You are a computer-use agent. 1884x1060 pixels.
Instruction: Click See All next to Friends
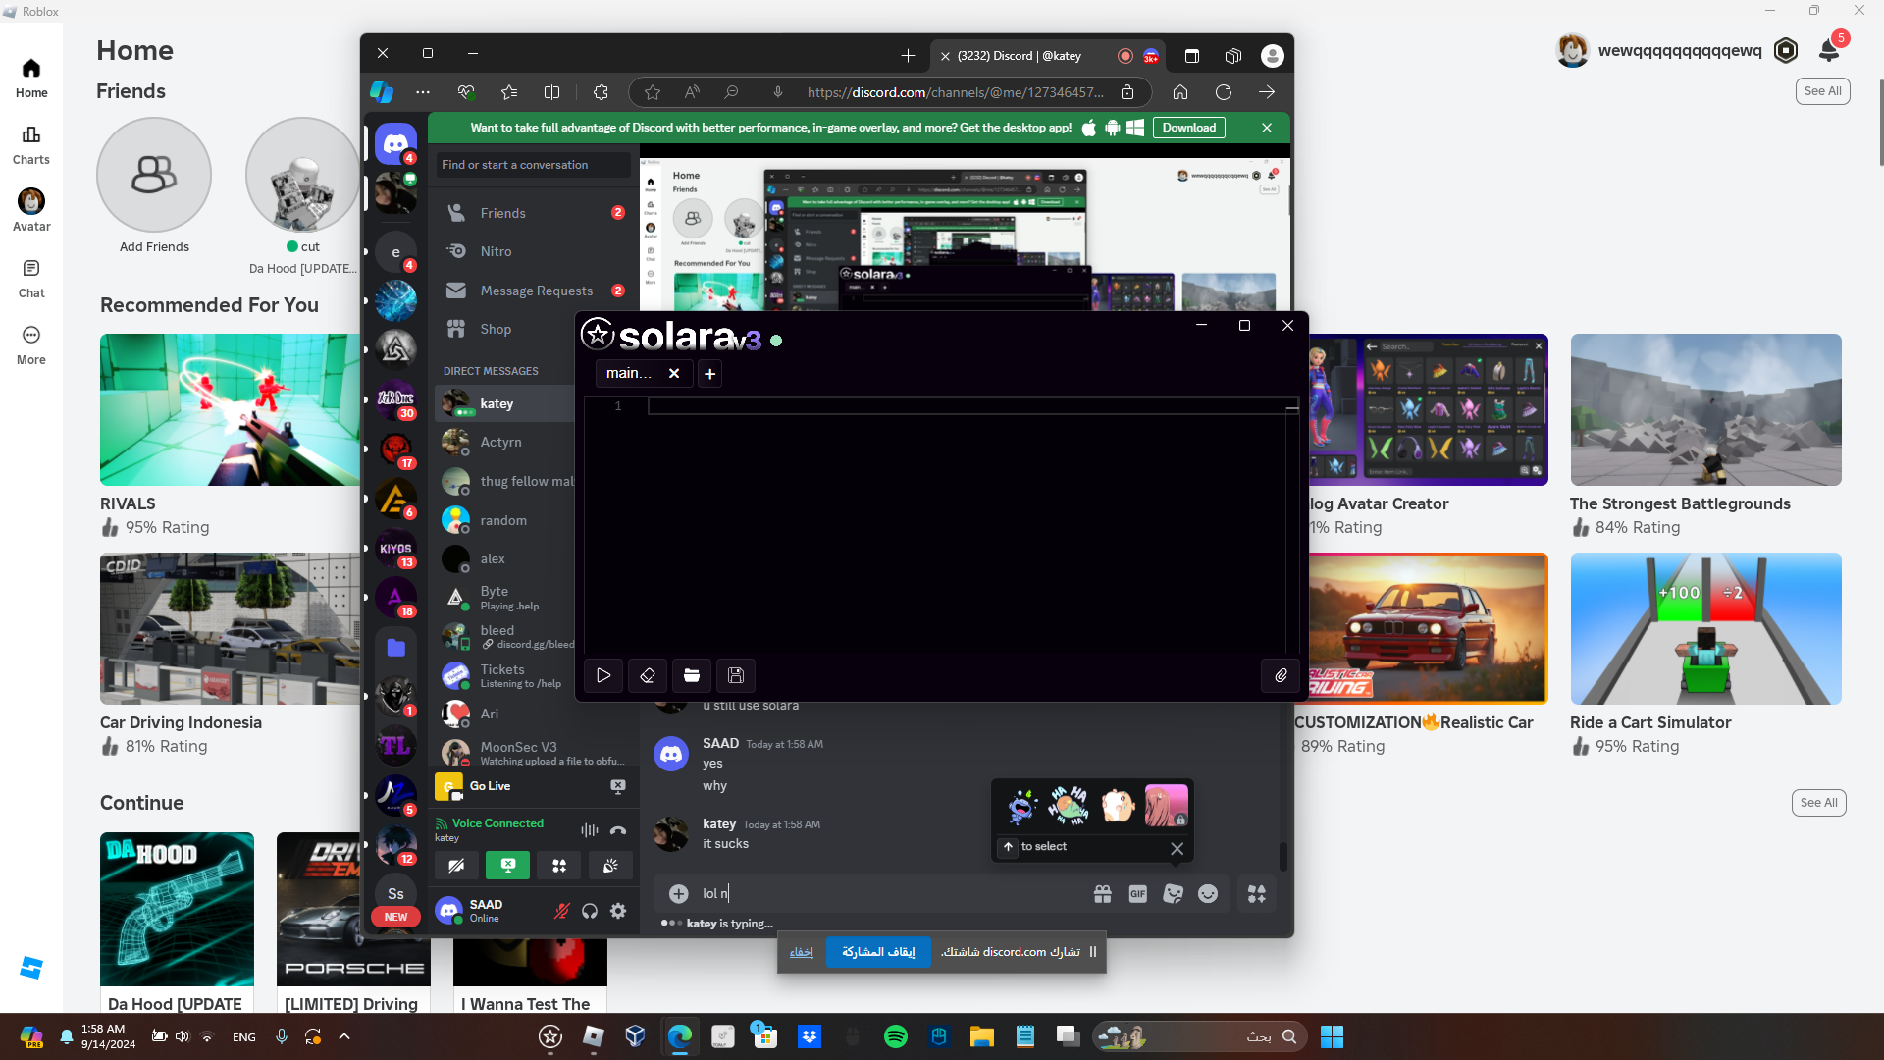pos(1822,91)
